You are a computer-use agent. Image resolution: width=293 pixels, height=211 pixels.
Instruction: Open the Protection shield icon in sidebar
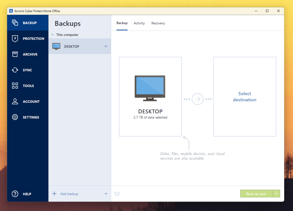click(x=15, y=39)
